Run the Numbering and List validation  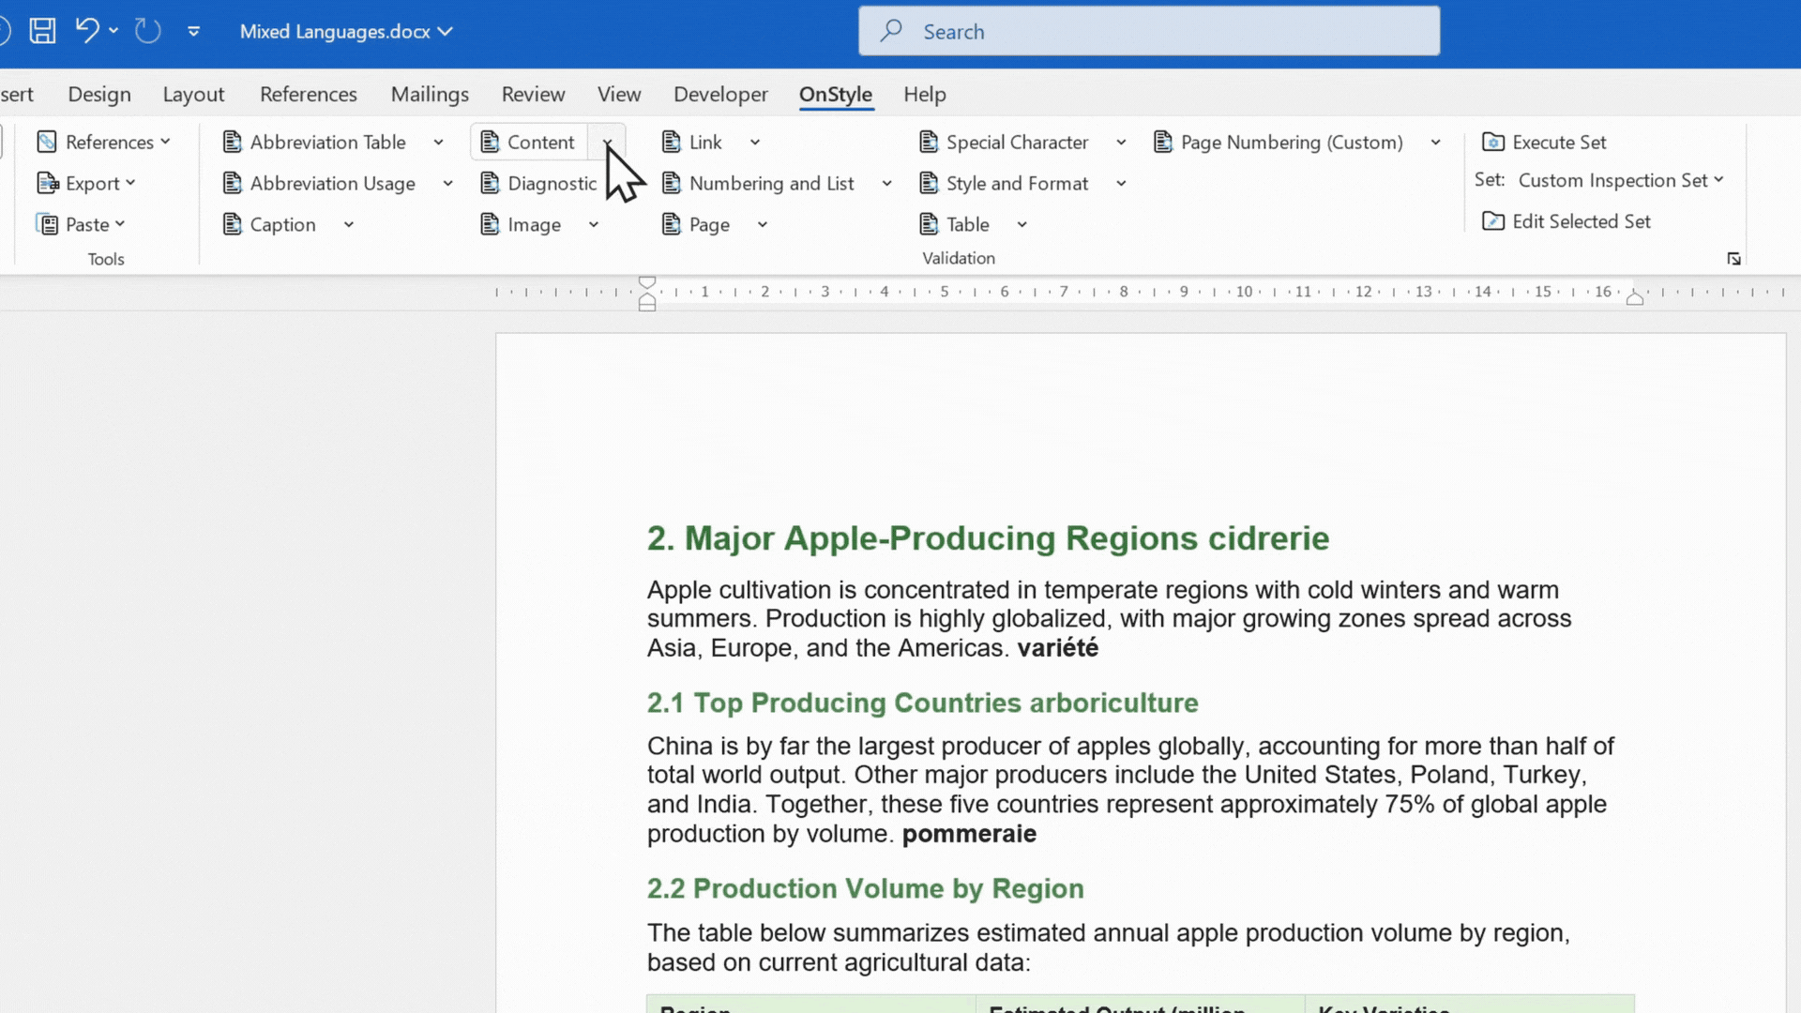pyautogui.click(x=759, y=183)
